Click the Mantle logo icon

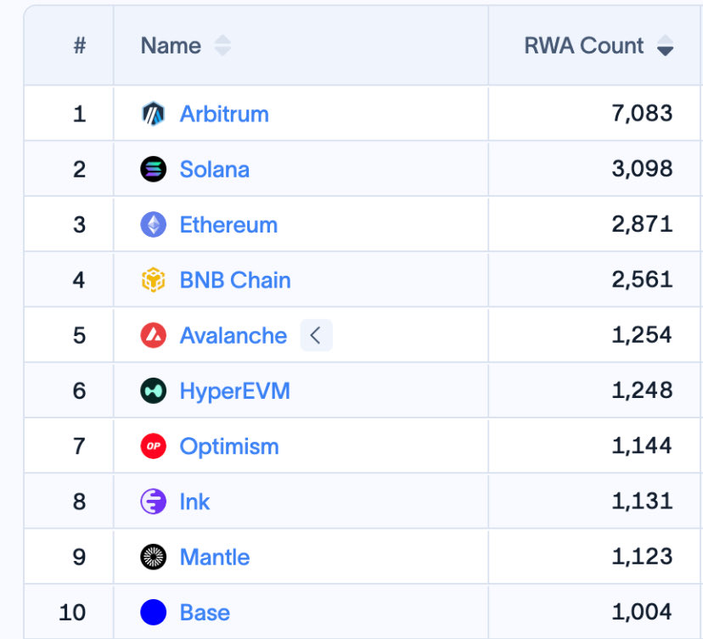point(154,557)
